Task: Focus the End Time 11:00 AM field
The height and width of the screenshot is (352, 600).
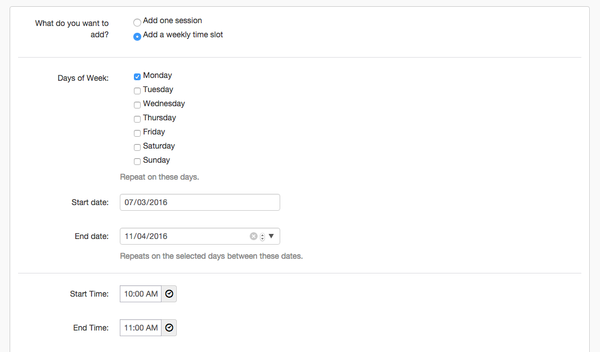Action: [141, 328]
